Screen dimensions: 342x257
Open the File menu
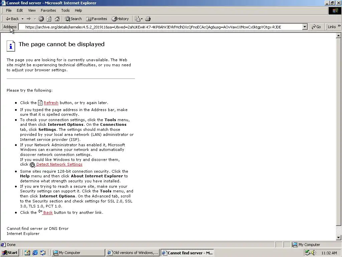[x=9, y=10]
